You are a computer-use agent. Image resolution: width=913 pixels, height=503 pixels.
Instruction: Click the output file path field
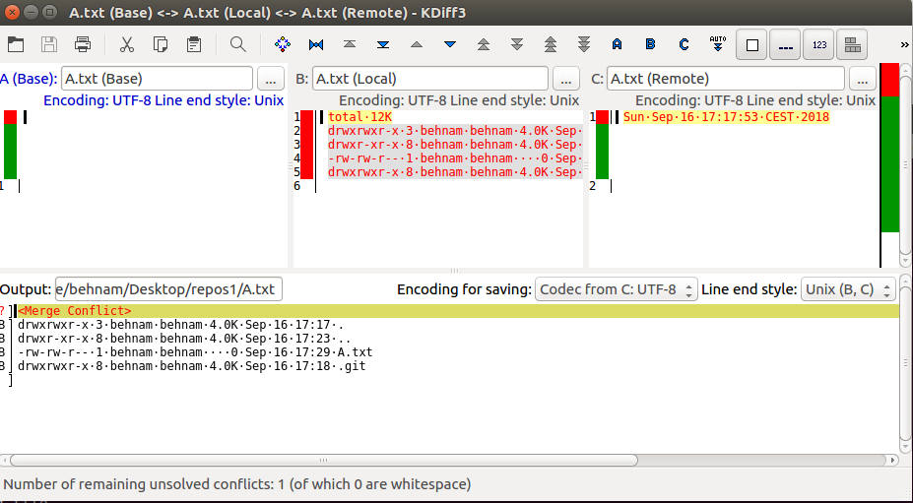point(168,289)
